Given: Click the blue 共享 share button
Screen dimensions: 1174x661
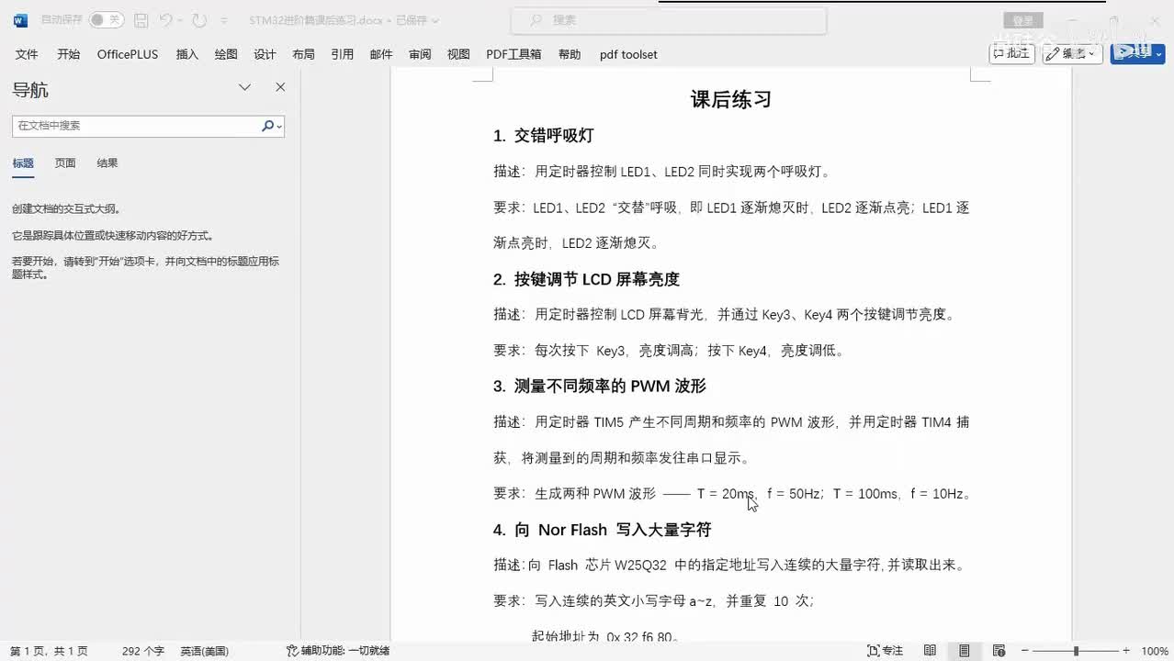Looking at the screenshot, I should 1137,53.
